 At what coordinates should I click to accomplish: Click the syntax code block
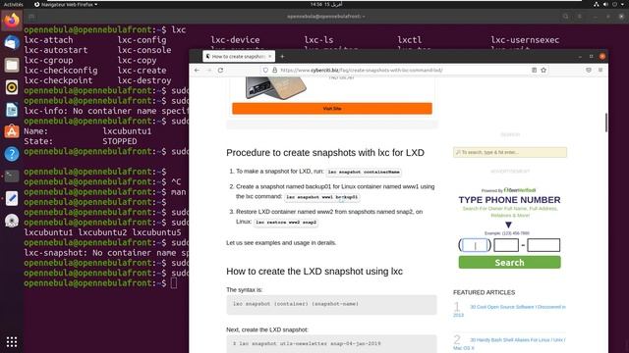coord(331,305)
